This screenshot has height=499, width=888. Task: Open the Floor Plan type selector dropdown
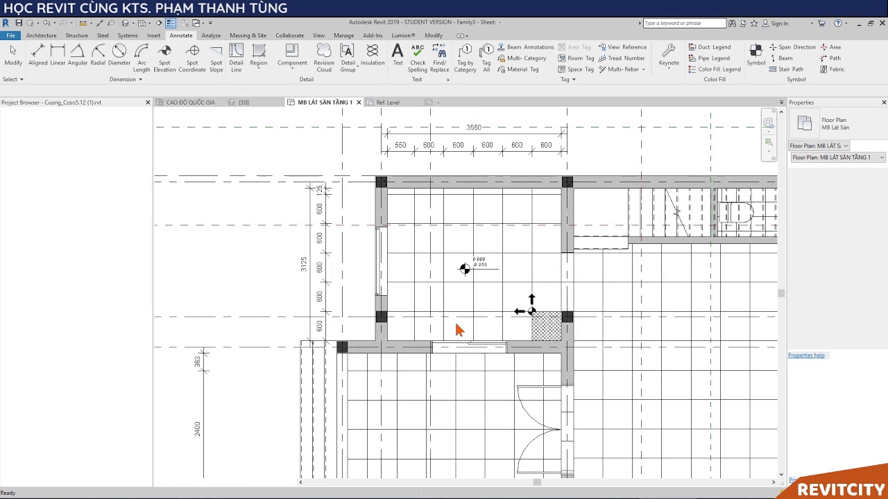[819, 146]
